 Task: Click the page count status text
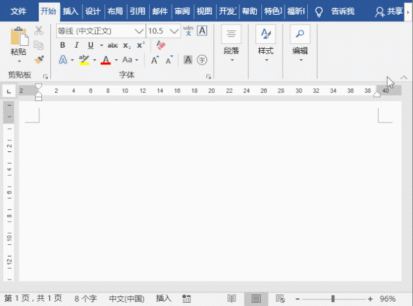pos(33,298)
